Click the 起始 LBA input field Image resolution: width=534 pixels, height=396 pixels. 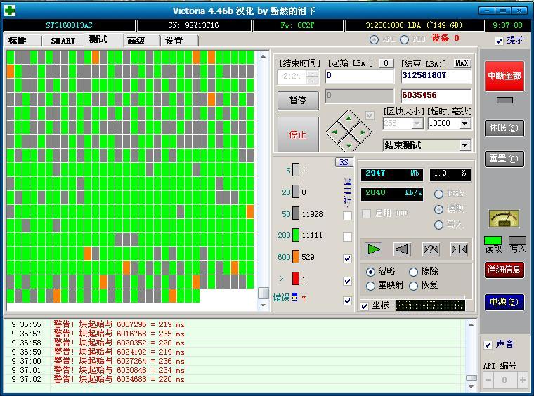click(x=359, y=77)
